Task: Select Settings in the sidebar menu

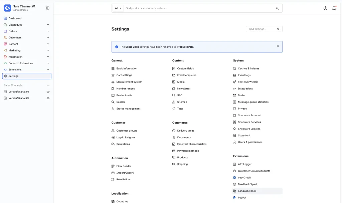Action: (x=27, y=76)
